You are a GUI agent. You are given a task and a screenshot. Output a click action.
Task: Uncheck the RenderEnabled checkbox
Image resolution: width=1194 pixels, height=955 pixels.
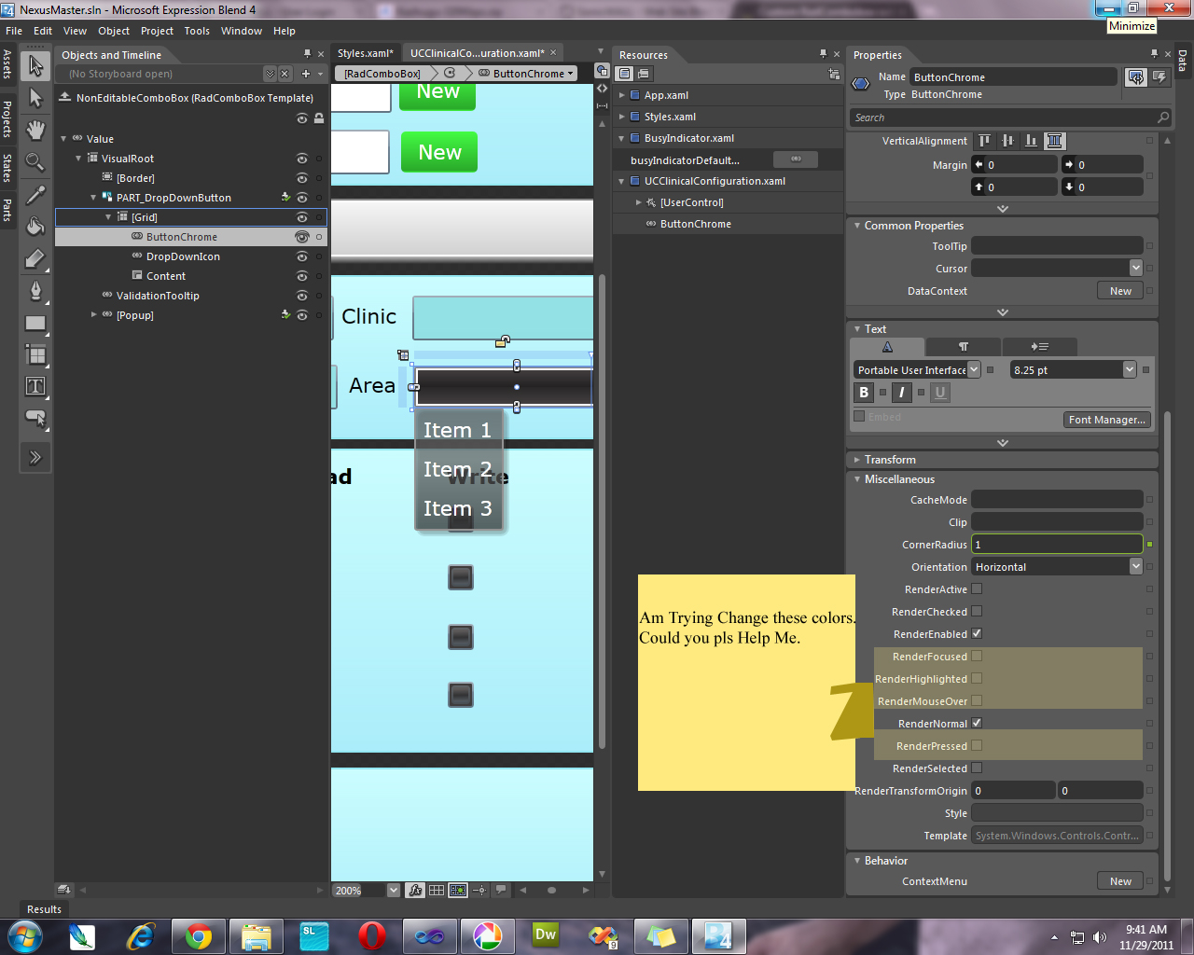(x=977, y=633)
